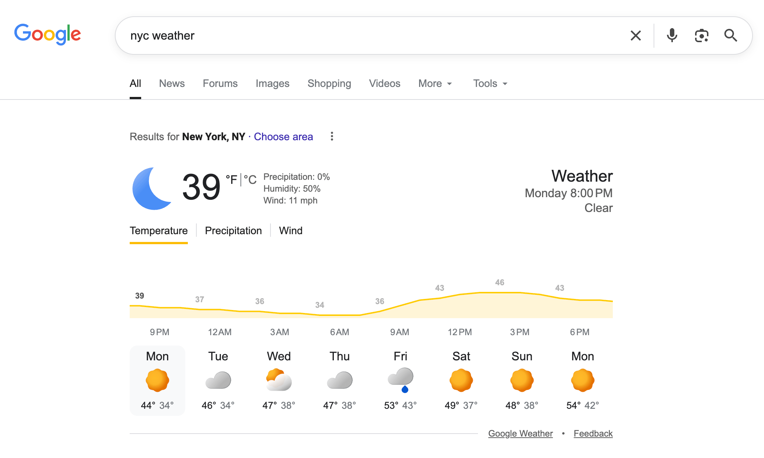Screen dimensions: 764x458
Task: Clear the search query with the X icon
Action: 635,35
